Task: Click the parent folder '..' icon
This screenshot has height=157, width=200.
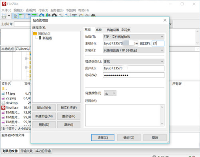Action: point(3,88)
